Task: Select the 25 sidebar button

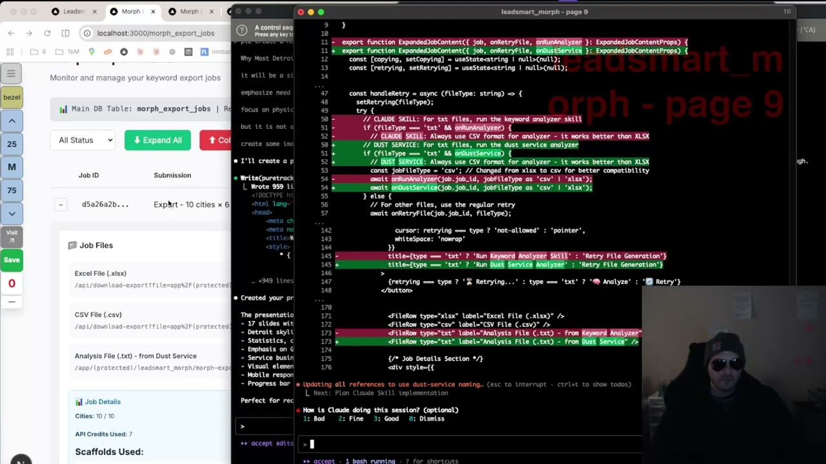Action: point(12,144)
